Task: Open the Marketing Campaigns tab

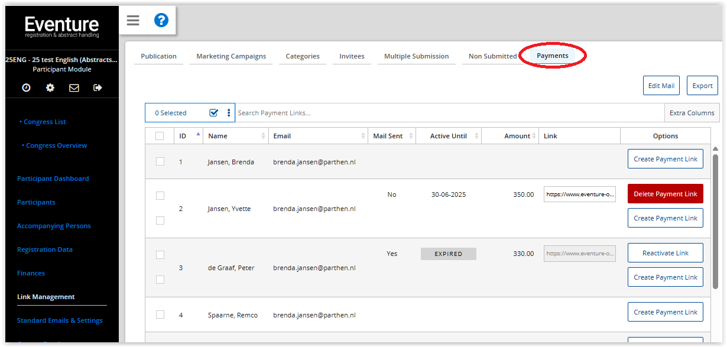Action: point(231,56)
